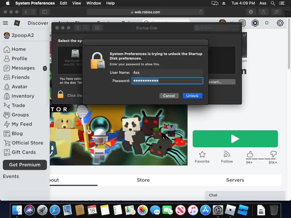Click the thumbs down dislike icon
Viewport: 291px width, 218px height.
(273, 154)
